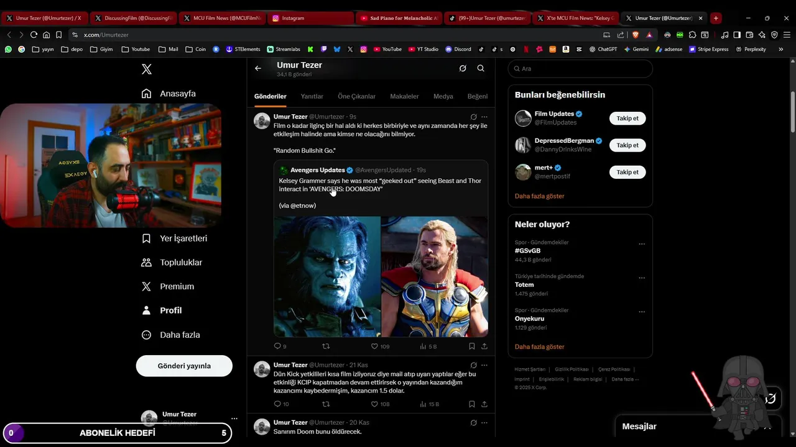Select the Gönderiler tab
This screenshot has height=447, width=796.
(271, 96)
